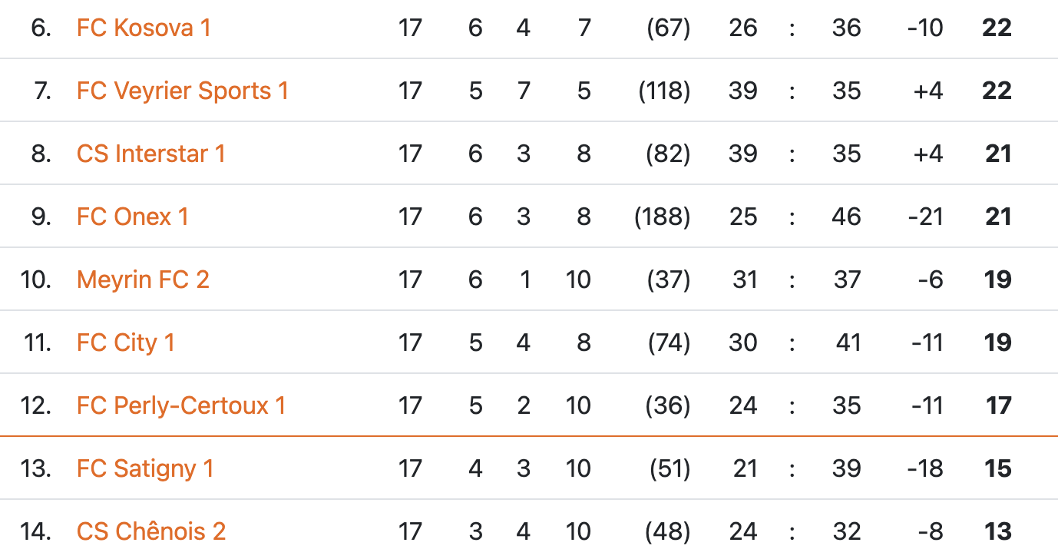Click FC Kosova 1's goal difference -10

[x=925, y=28]
